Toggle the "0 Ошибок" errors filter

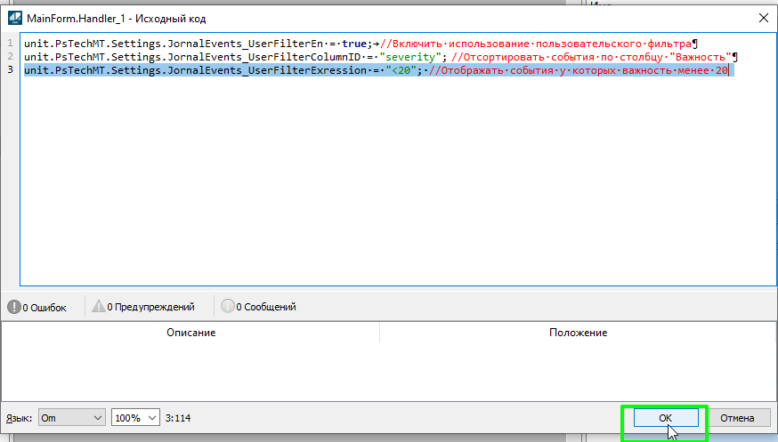click(37, 307)
